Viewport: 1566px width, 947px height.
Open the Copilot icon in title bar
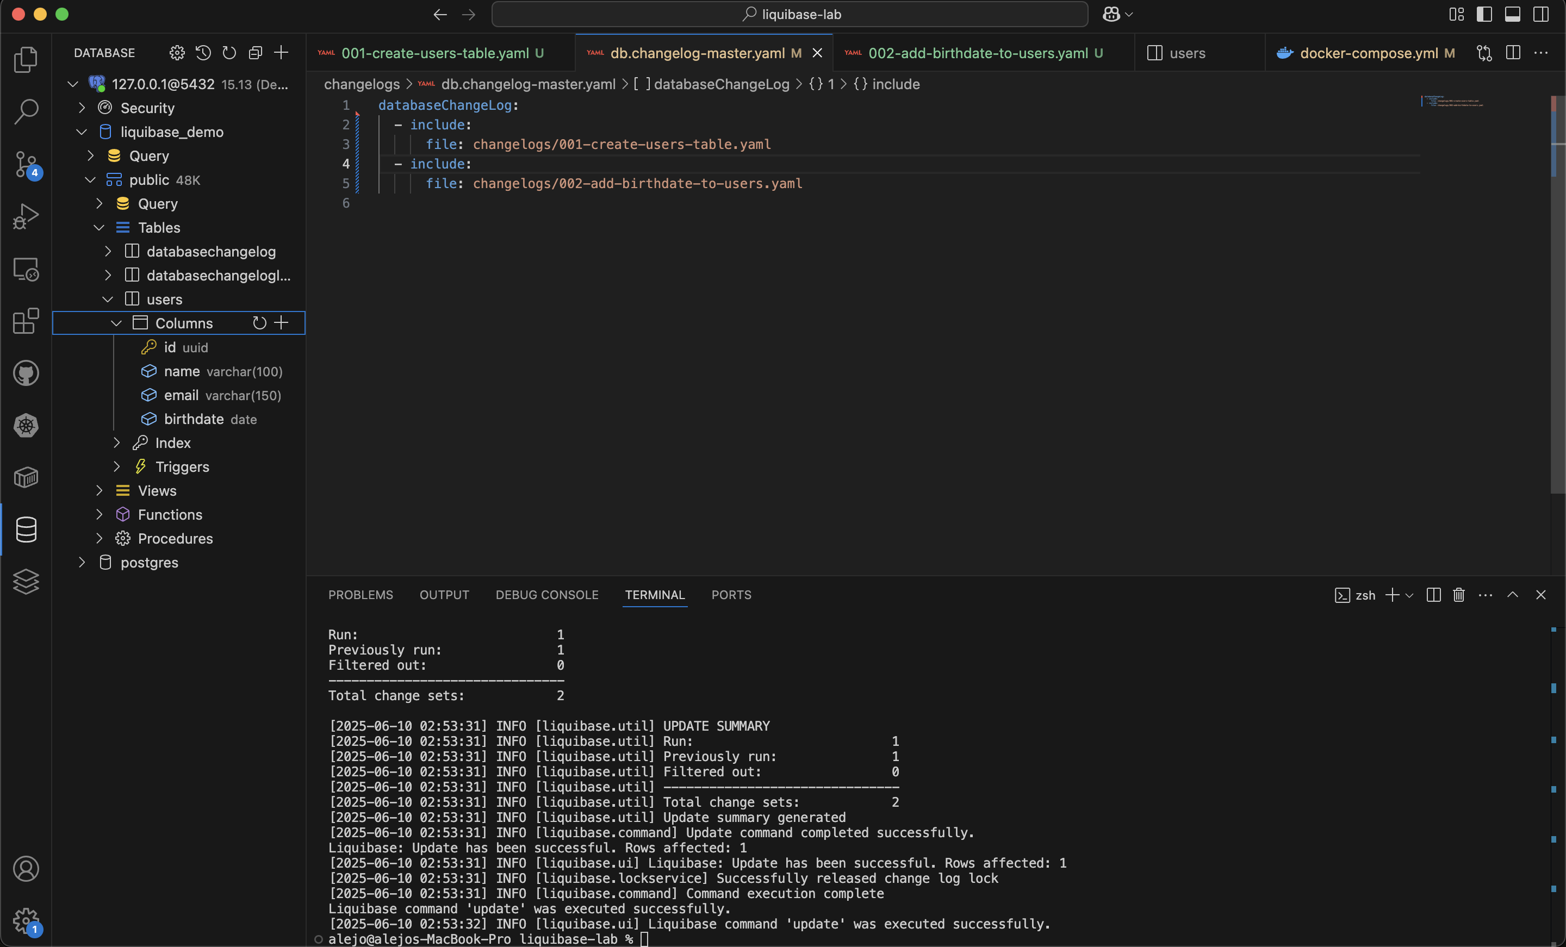(x=1111, y=14)
